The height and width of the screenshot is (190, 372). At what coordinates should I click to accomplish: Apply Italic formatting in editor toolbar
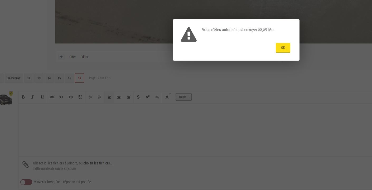click(32, 97)
